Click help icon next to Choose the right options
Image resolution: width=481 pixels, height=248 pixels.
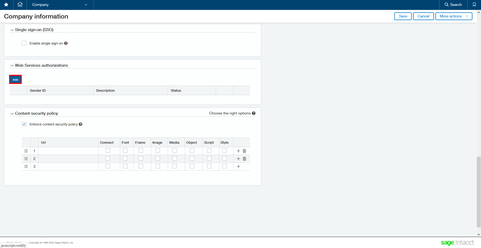click(x=254, y=113)
